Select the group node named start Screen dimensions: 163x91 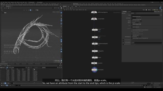pyautogui.click(x=95, y=30)
